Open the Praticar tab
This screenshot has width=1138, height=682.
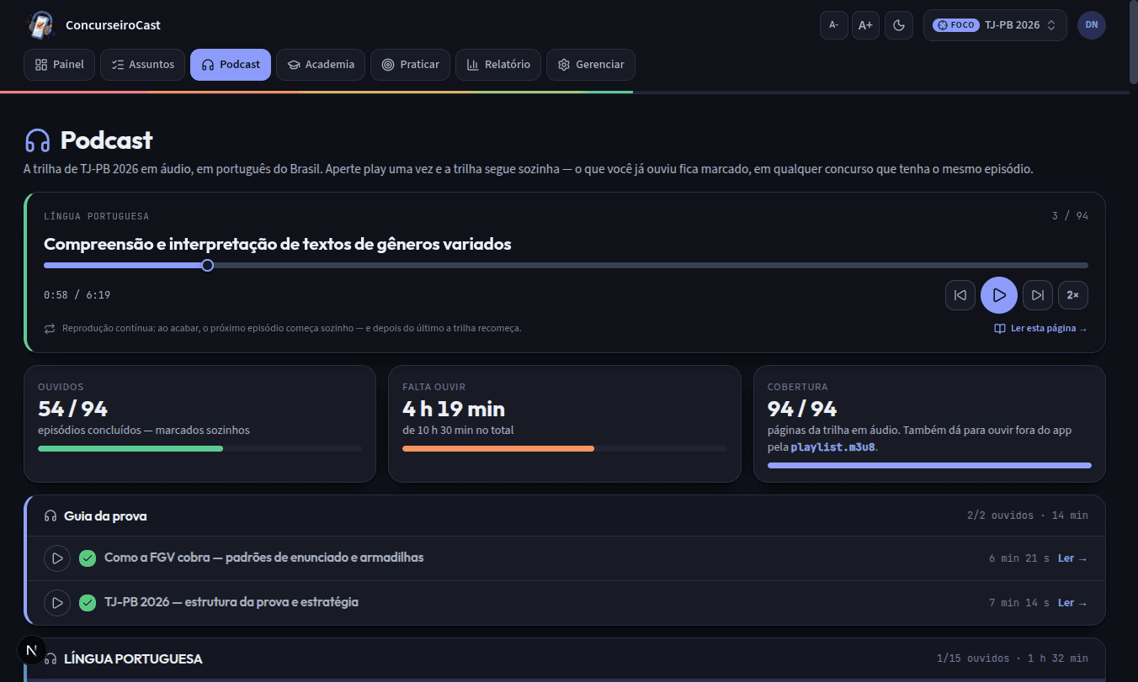point(410,65)
